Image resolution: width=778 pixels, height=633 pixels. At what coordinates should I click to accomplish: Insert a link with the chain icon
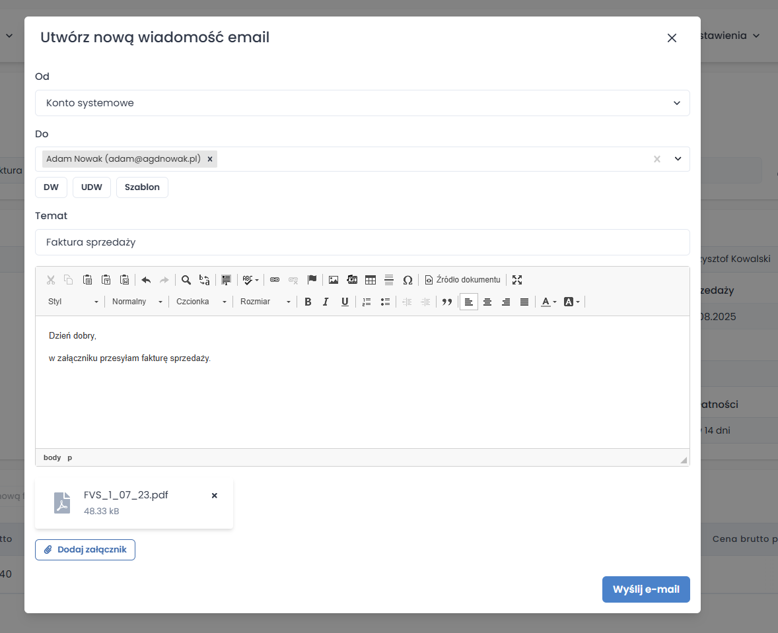click(275, 280)
